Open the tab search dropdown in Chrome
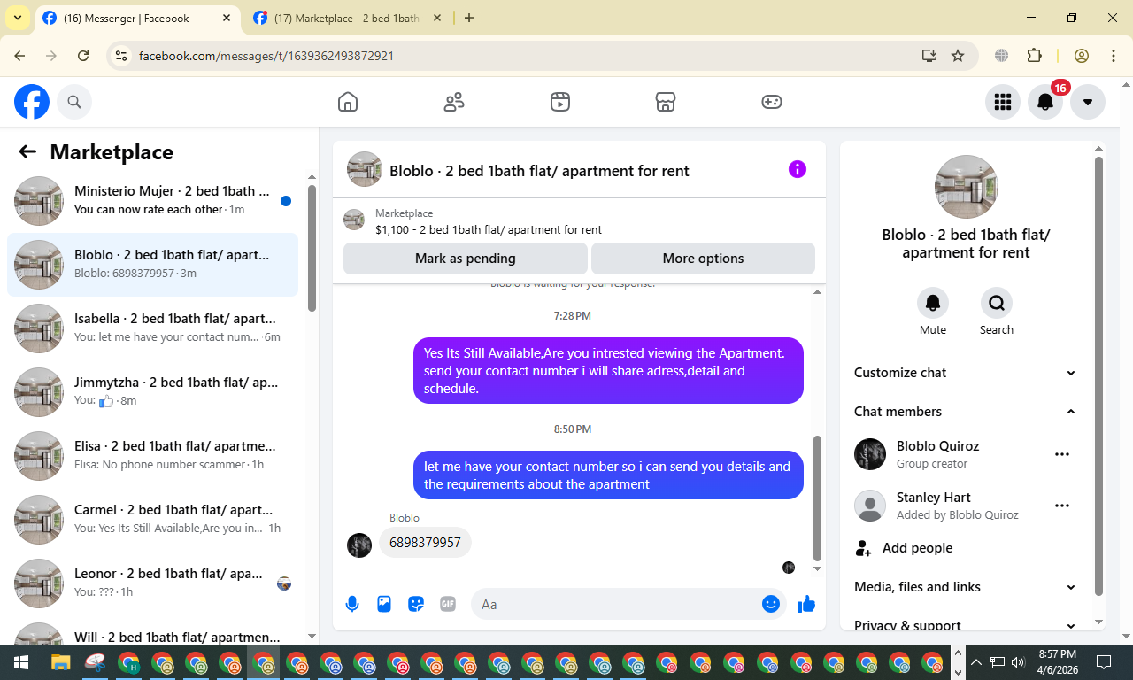The image size is (1133, 680). coord(17,18)
